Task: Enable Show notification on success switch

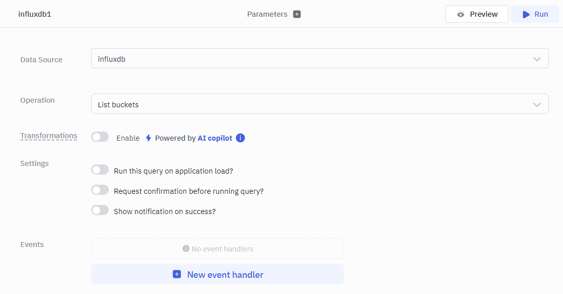Action: [x=100, y=211]
